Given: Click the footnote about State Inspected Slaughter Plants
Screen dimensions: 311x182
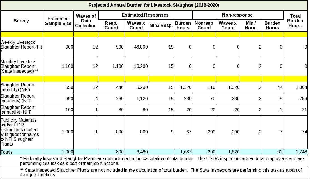Looking at the screenshot, I should 161,172.
